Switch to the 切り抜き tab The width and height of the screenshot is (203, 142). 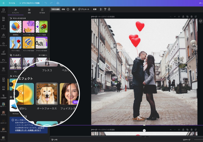42,11
